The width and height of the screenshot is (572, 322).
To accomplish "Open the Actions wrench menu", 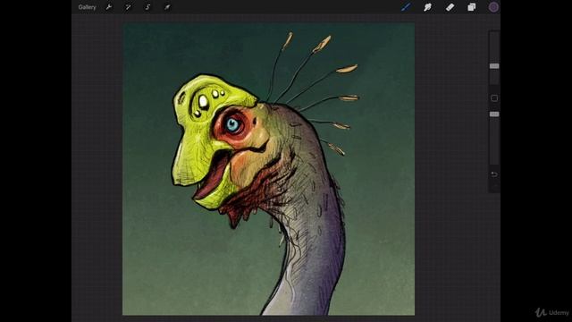I will [109, 7].
